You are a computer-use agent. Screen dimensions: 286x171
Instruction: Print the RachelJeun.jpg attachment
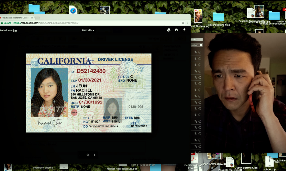click(176, 30)
